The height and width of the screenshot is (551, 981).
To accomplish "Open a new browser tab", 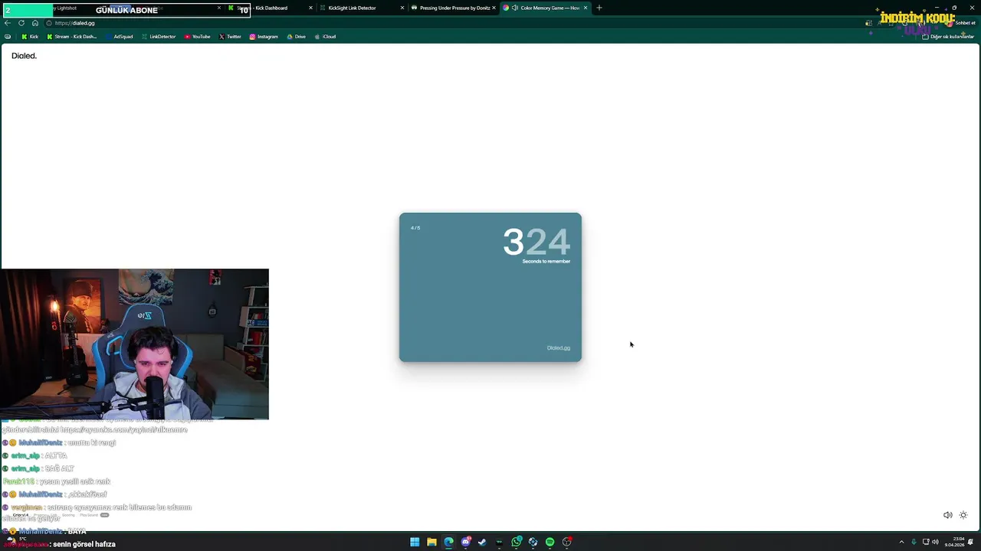I will click(x=599, y=8).
